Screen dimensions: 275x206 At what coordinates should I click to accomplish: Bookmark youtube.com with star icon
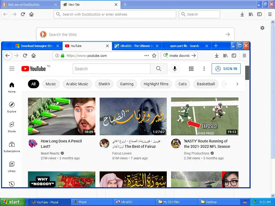click(x=154, y=56)
